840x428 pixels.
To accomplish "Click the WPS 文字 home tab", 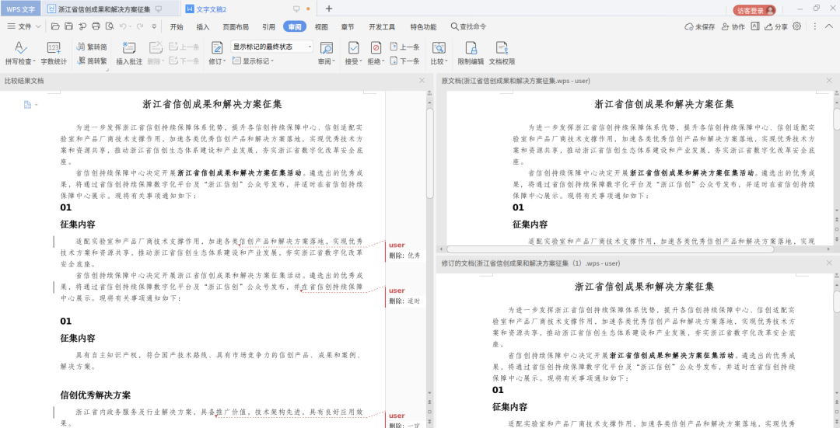I will [20, 9].
